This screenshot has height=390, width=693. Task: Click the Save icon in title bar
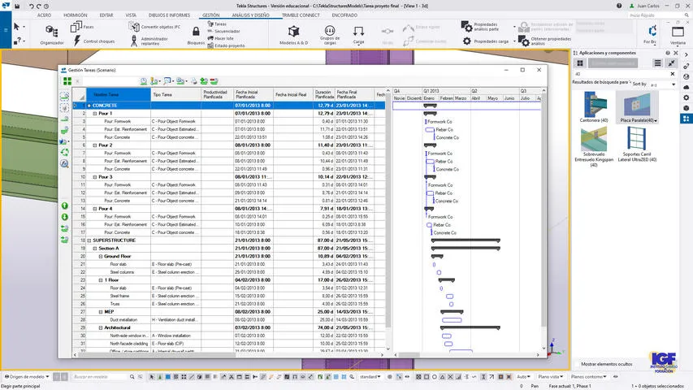click(x=17, y=6)
